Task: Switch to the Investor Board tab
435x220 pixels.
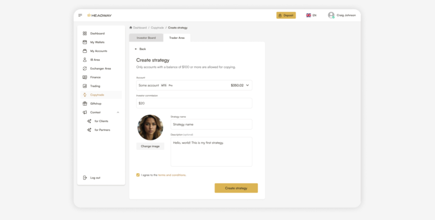Action: [146, 38]
